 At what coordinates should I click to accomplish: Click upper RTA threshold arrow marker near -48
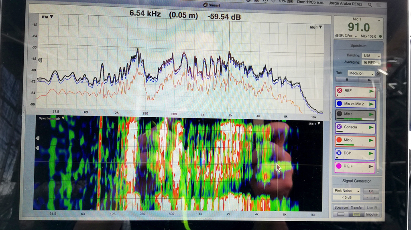tap(40, 60)
